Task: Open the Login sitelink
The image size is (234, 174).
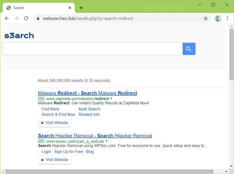Action: [x=46, y=152]
